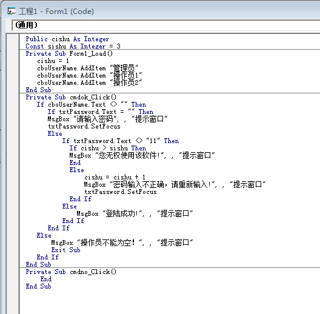Click the MsgBox "登陆成功!" line
Viewport: 320px width, 314px height.
point(135,213)
